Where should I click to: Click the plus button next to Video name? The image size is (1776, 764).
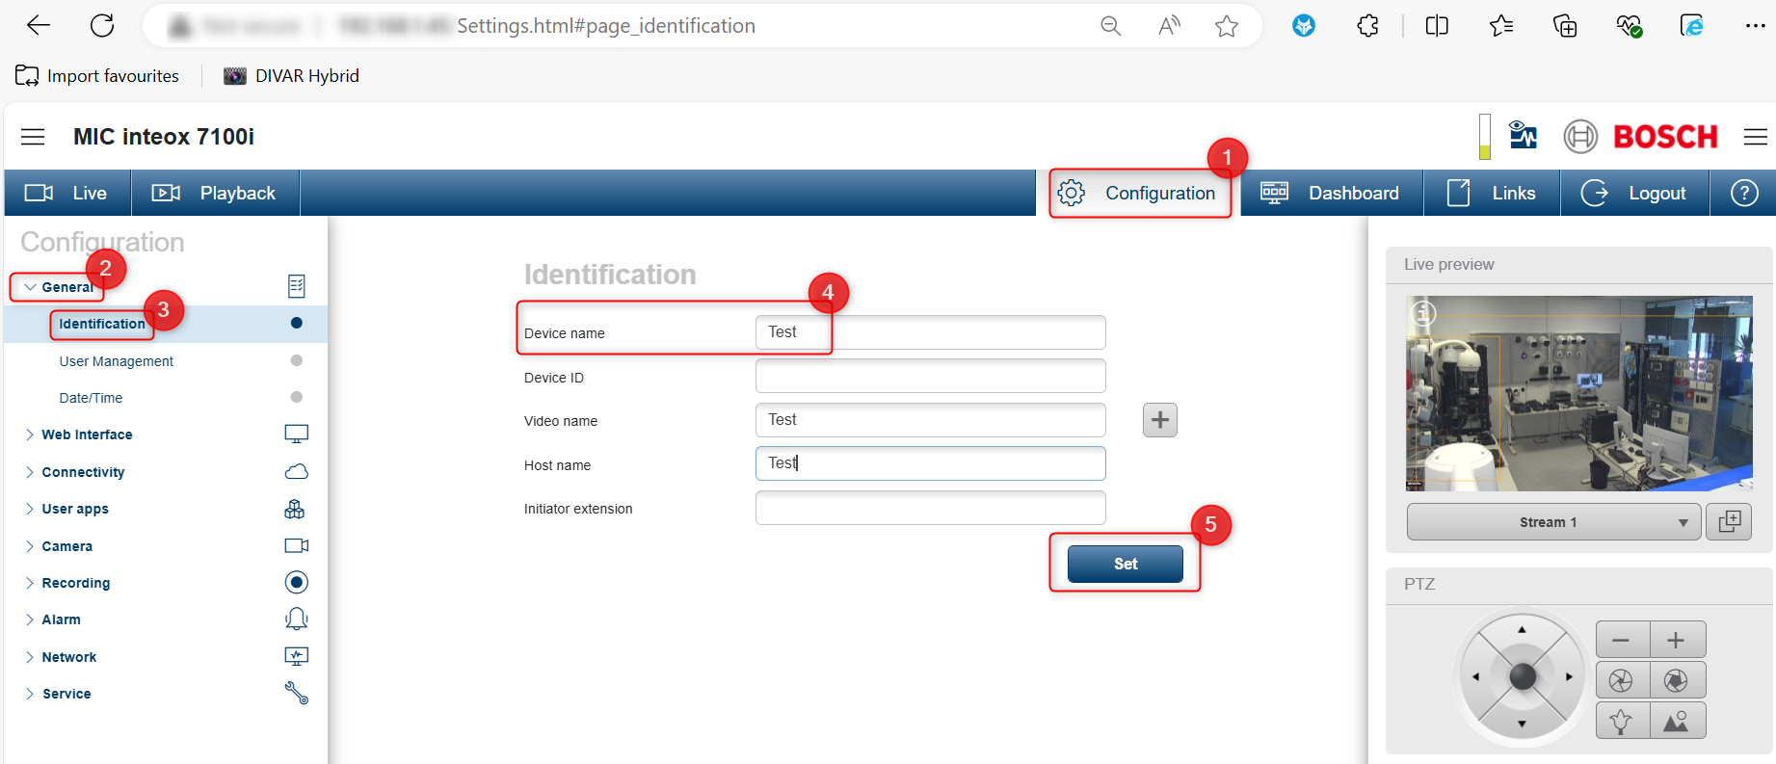[x=1160, y=420]
